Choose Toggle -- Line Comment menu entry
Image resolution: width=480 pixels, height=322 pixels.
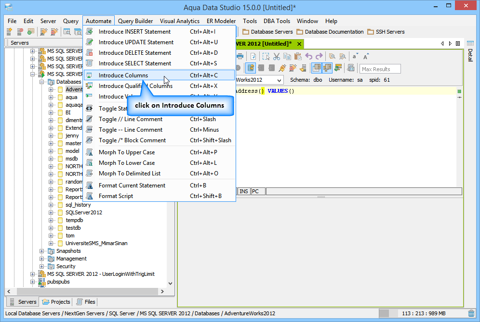[x=160, y=130]
